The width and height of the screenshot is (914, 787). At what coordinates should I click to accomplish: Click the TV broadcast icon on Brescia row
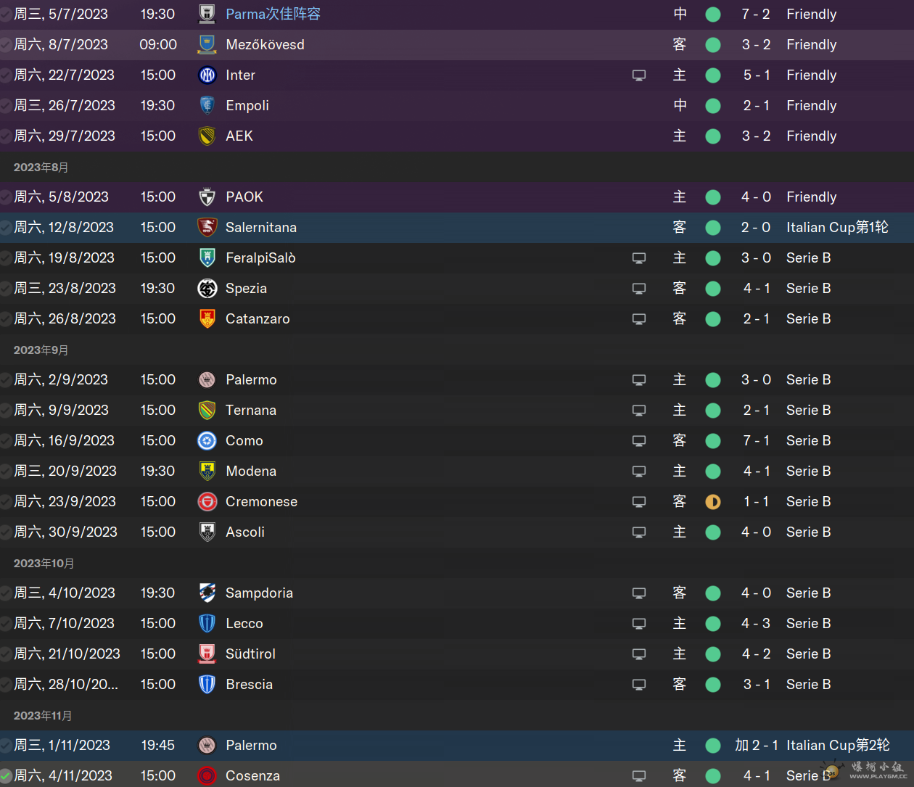(x=639, y=684)
